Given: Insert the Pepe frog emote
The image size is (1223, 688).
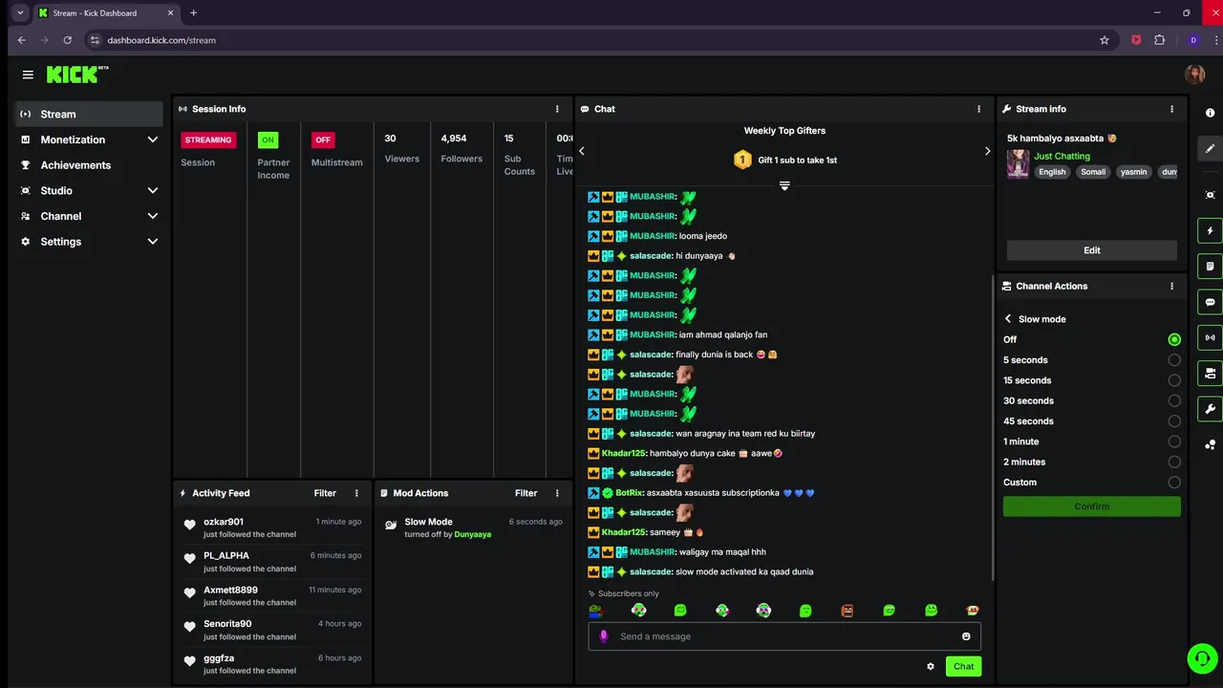Looking at the screenshot, I should point(595,611).
